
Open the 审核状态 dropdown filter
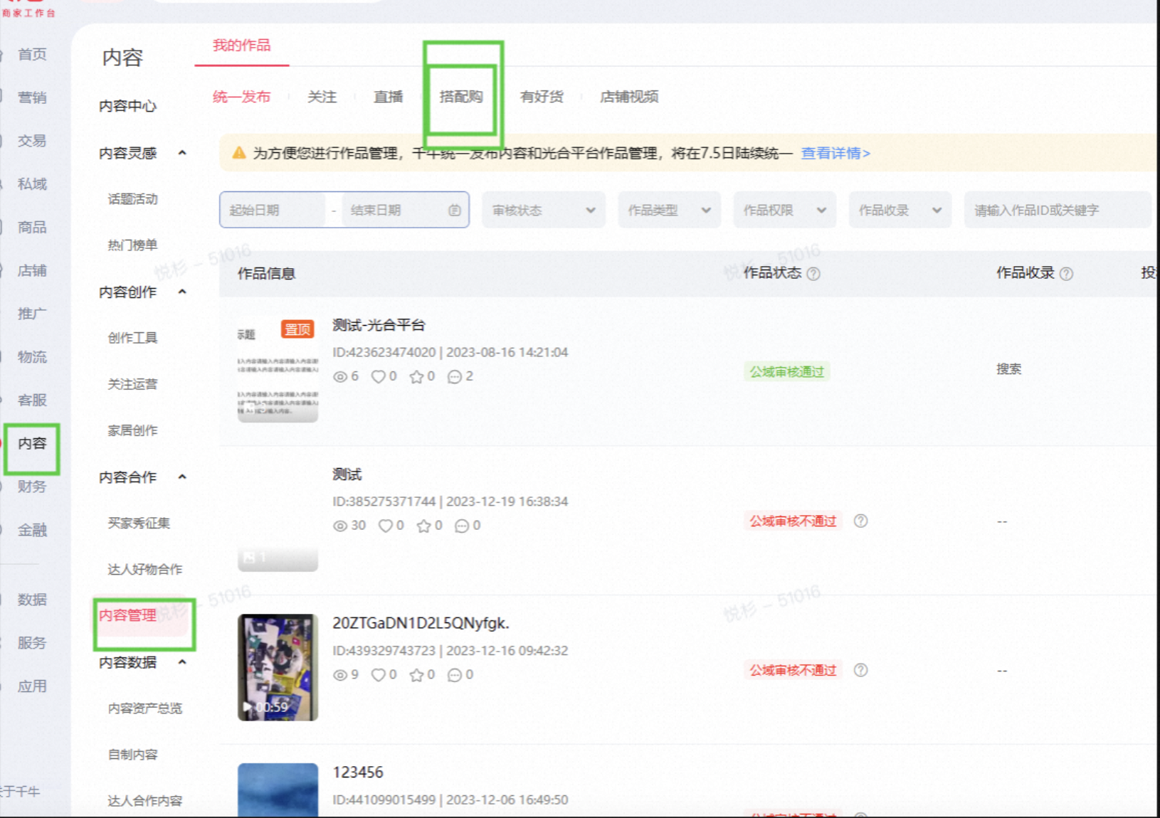point(544,210)
